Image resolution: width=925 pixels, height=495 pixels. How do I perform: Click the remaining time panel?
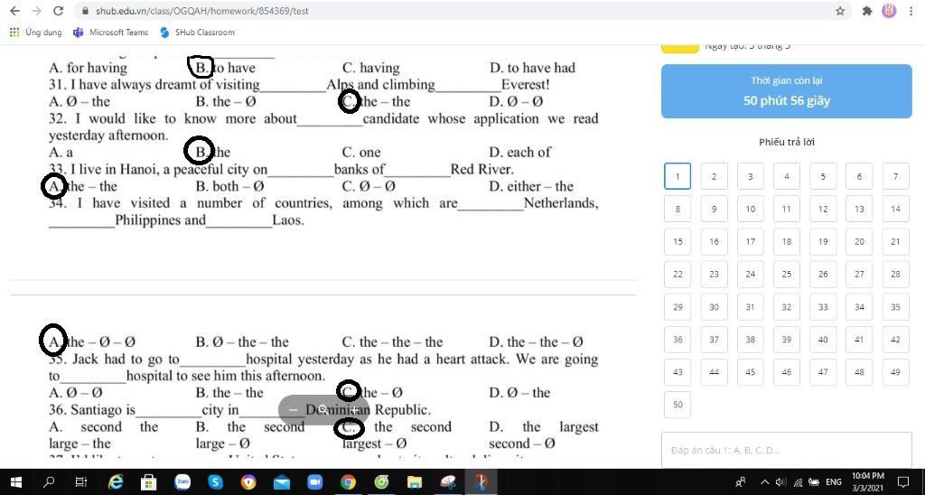pos(787,91)
